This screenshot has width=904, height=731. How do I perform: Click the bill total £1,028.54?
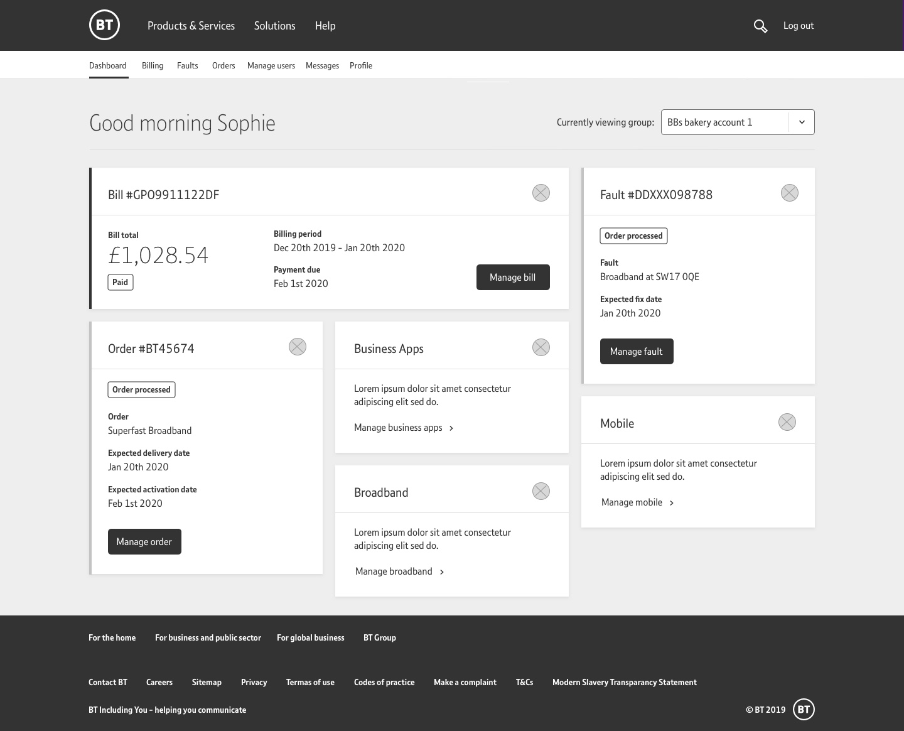[x=158, y=255]
